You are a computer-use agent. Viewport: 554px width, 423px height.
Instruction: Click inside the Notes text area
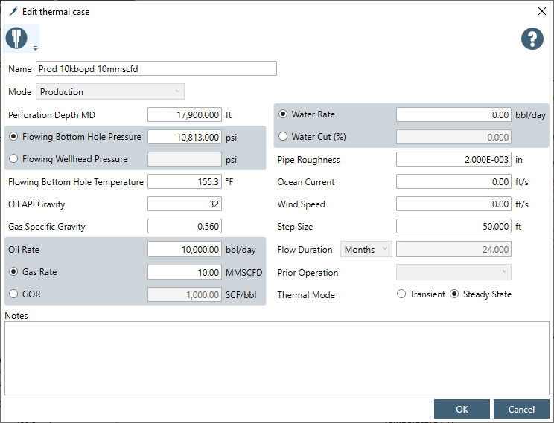(x=277, y=358)
